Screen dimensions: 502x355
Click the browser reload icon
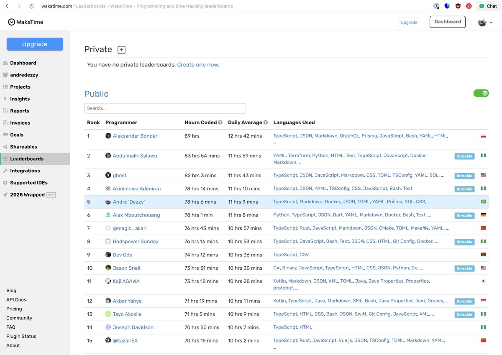click(x=31, y=6)
